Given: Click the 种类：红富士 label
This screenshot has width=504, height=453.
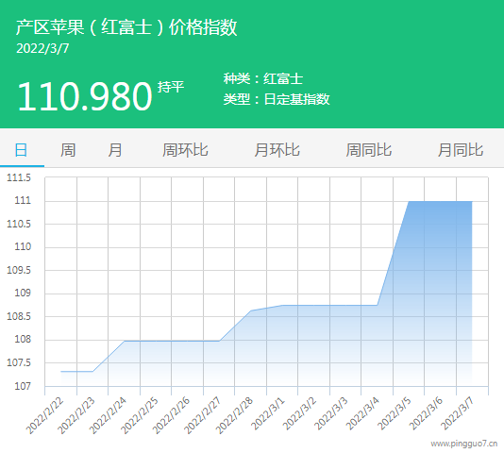Looking at the screenshot, I should pyautogui.click(x=263, y=78).
